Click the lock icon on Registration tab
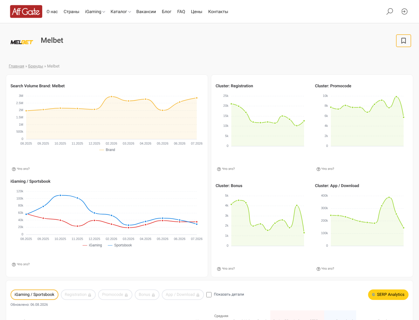Viewport: 419px width, 320px height. [x=90, y=295]
